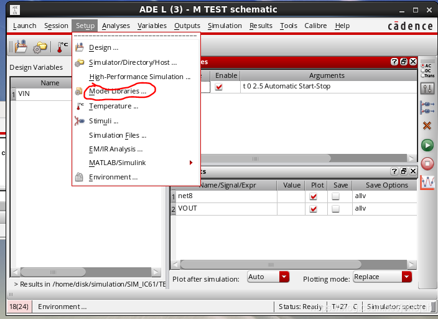Open the Analyses menu
The height and width of the screenshot is (319, 438).
point(116,26)
